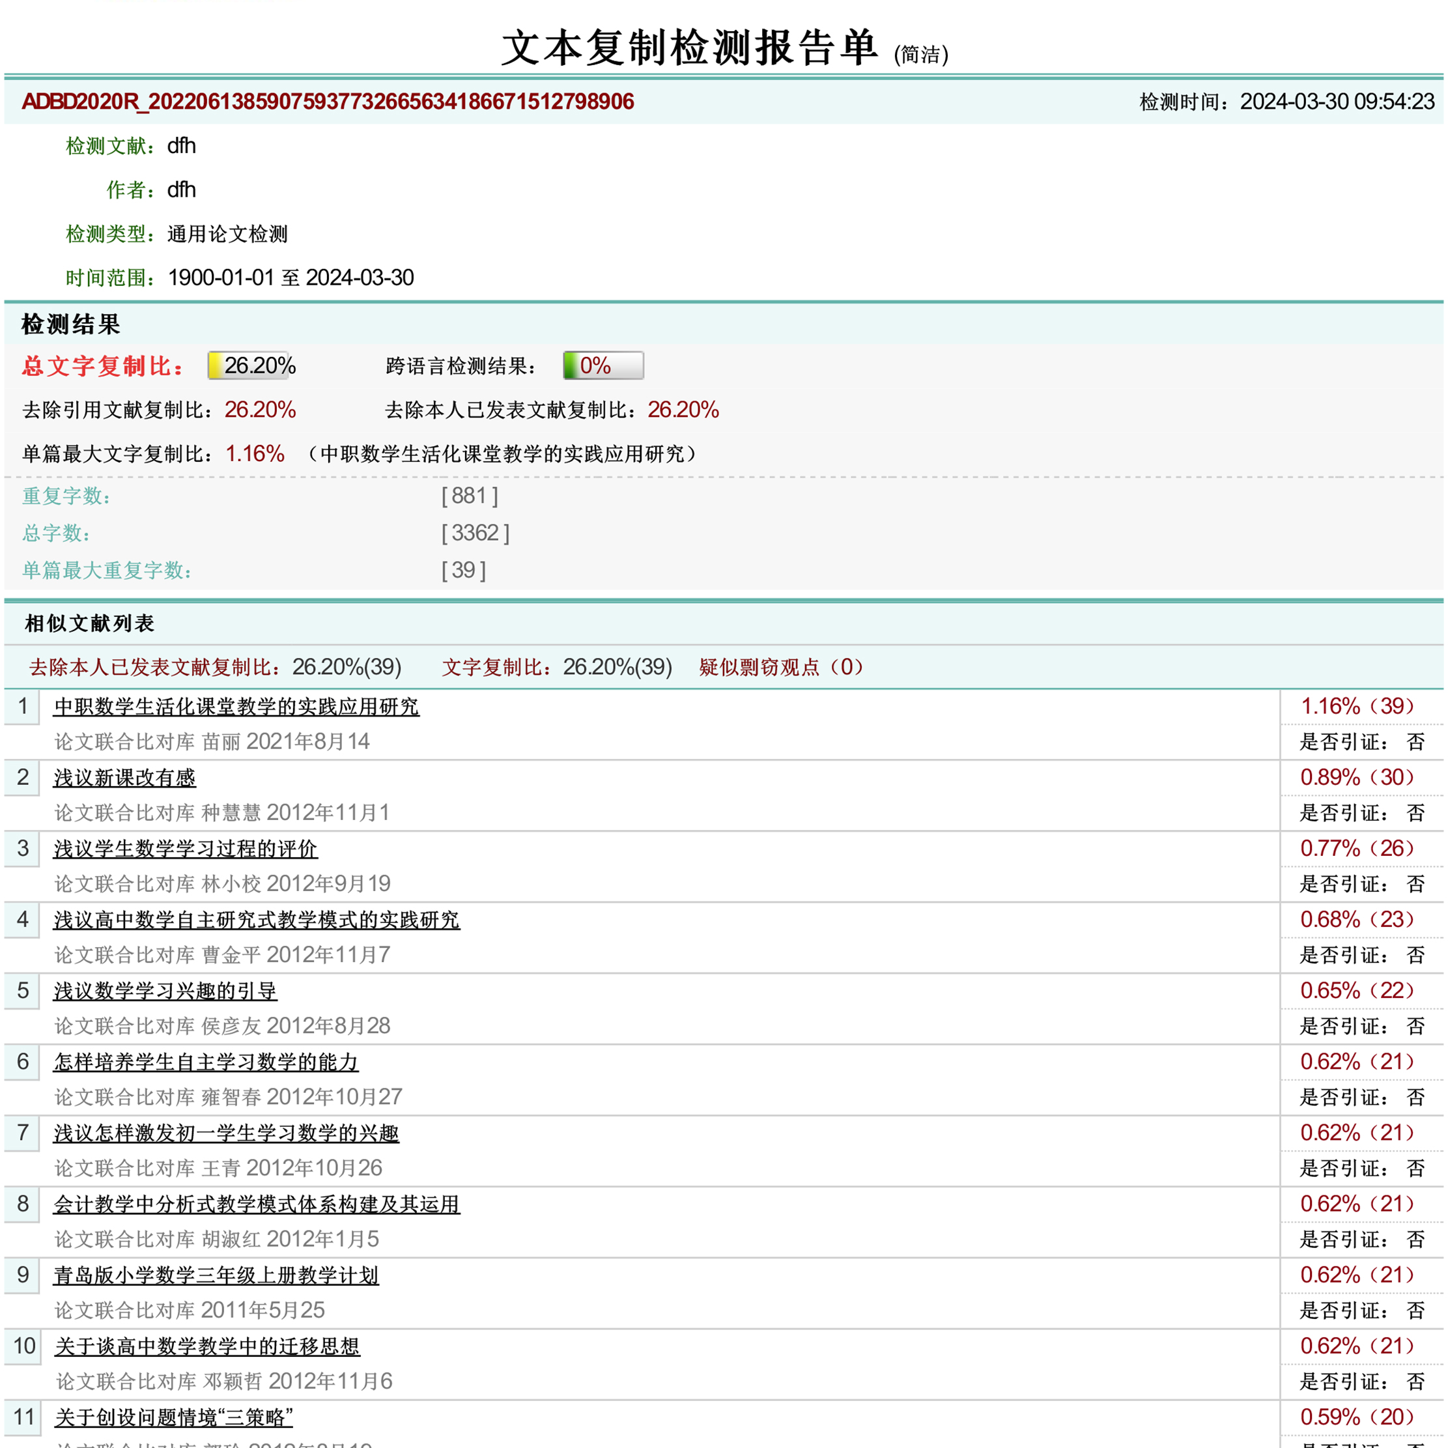Click 是否引证：否 in row 2
This screenshot has width=1448, height=1448.
coord(1362,813)
